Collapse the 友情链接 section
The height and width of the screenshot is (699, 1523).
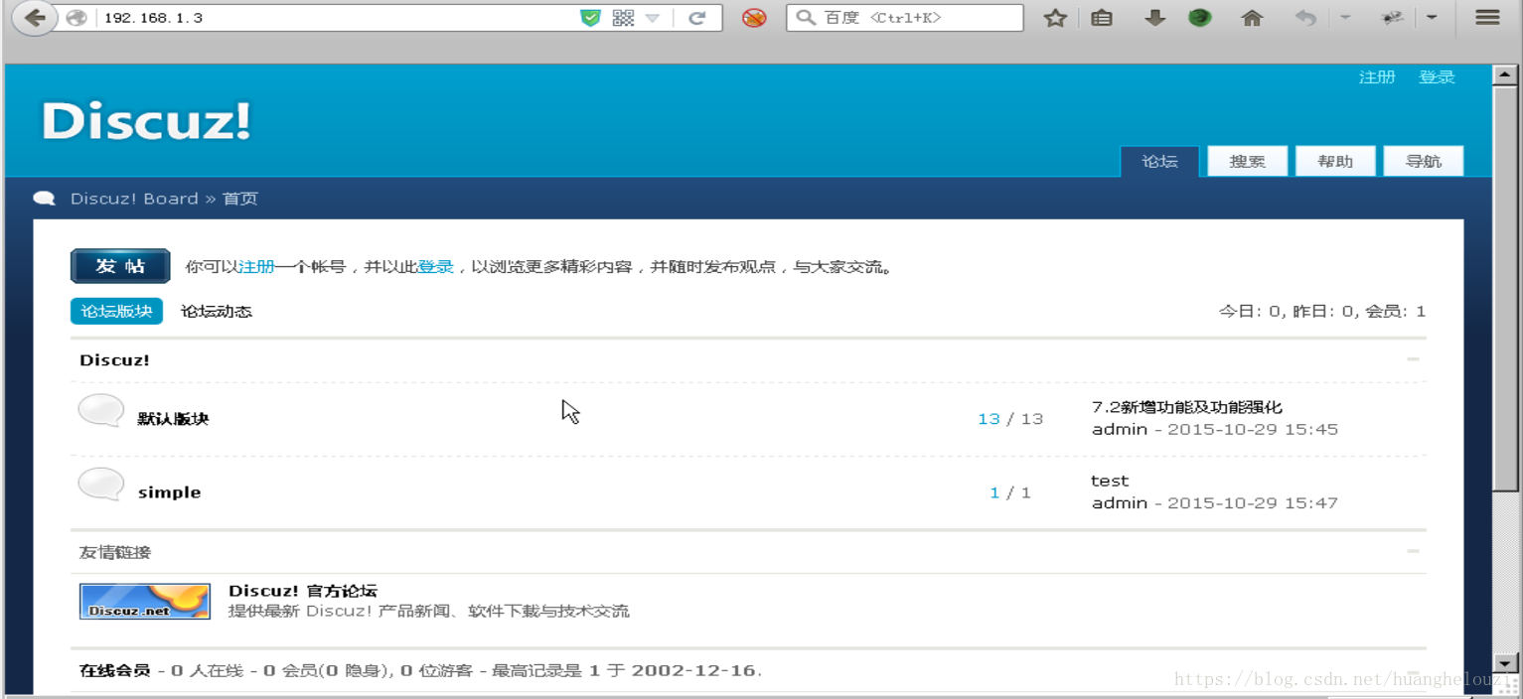point(1413,551)
